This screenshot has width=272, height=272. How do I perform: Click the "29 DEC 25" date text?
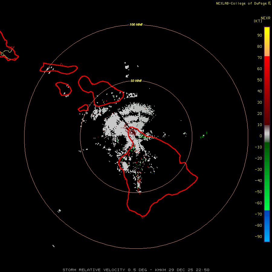click(181, 270)
